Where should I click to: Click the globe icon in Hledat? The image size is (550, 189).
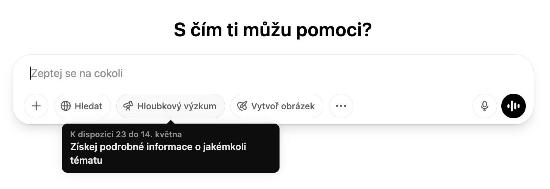pos(66,106)
